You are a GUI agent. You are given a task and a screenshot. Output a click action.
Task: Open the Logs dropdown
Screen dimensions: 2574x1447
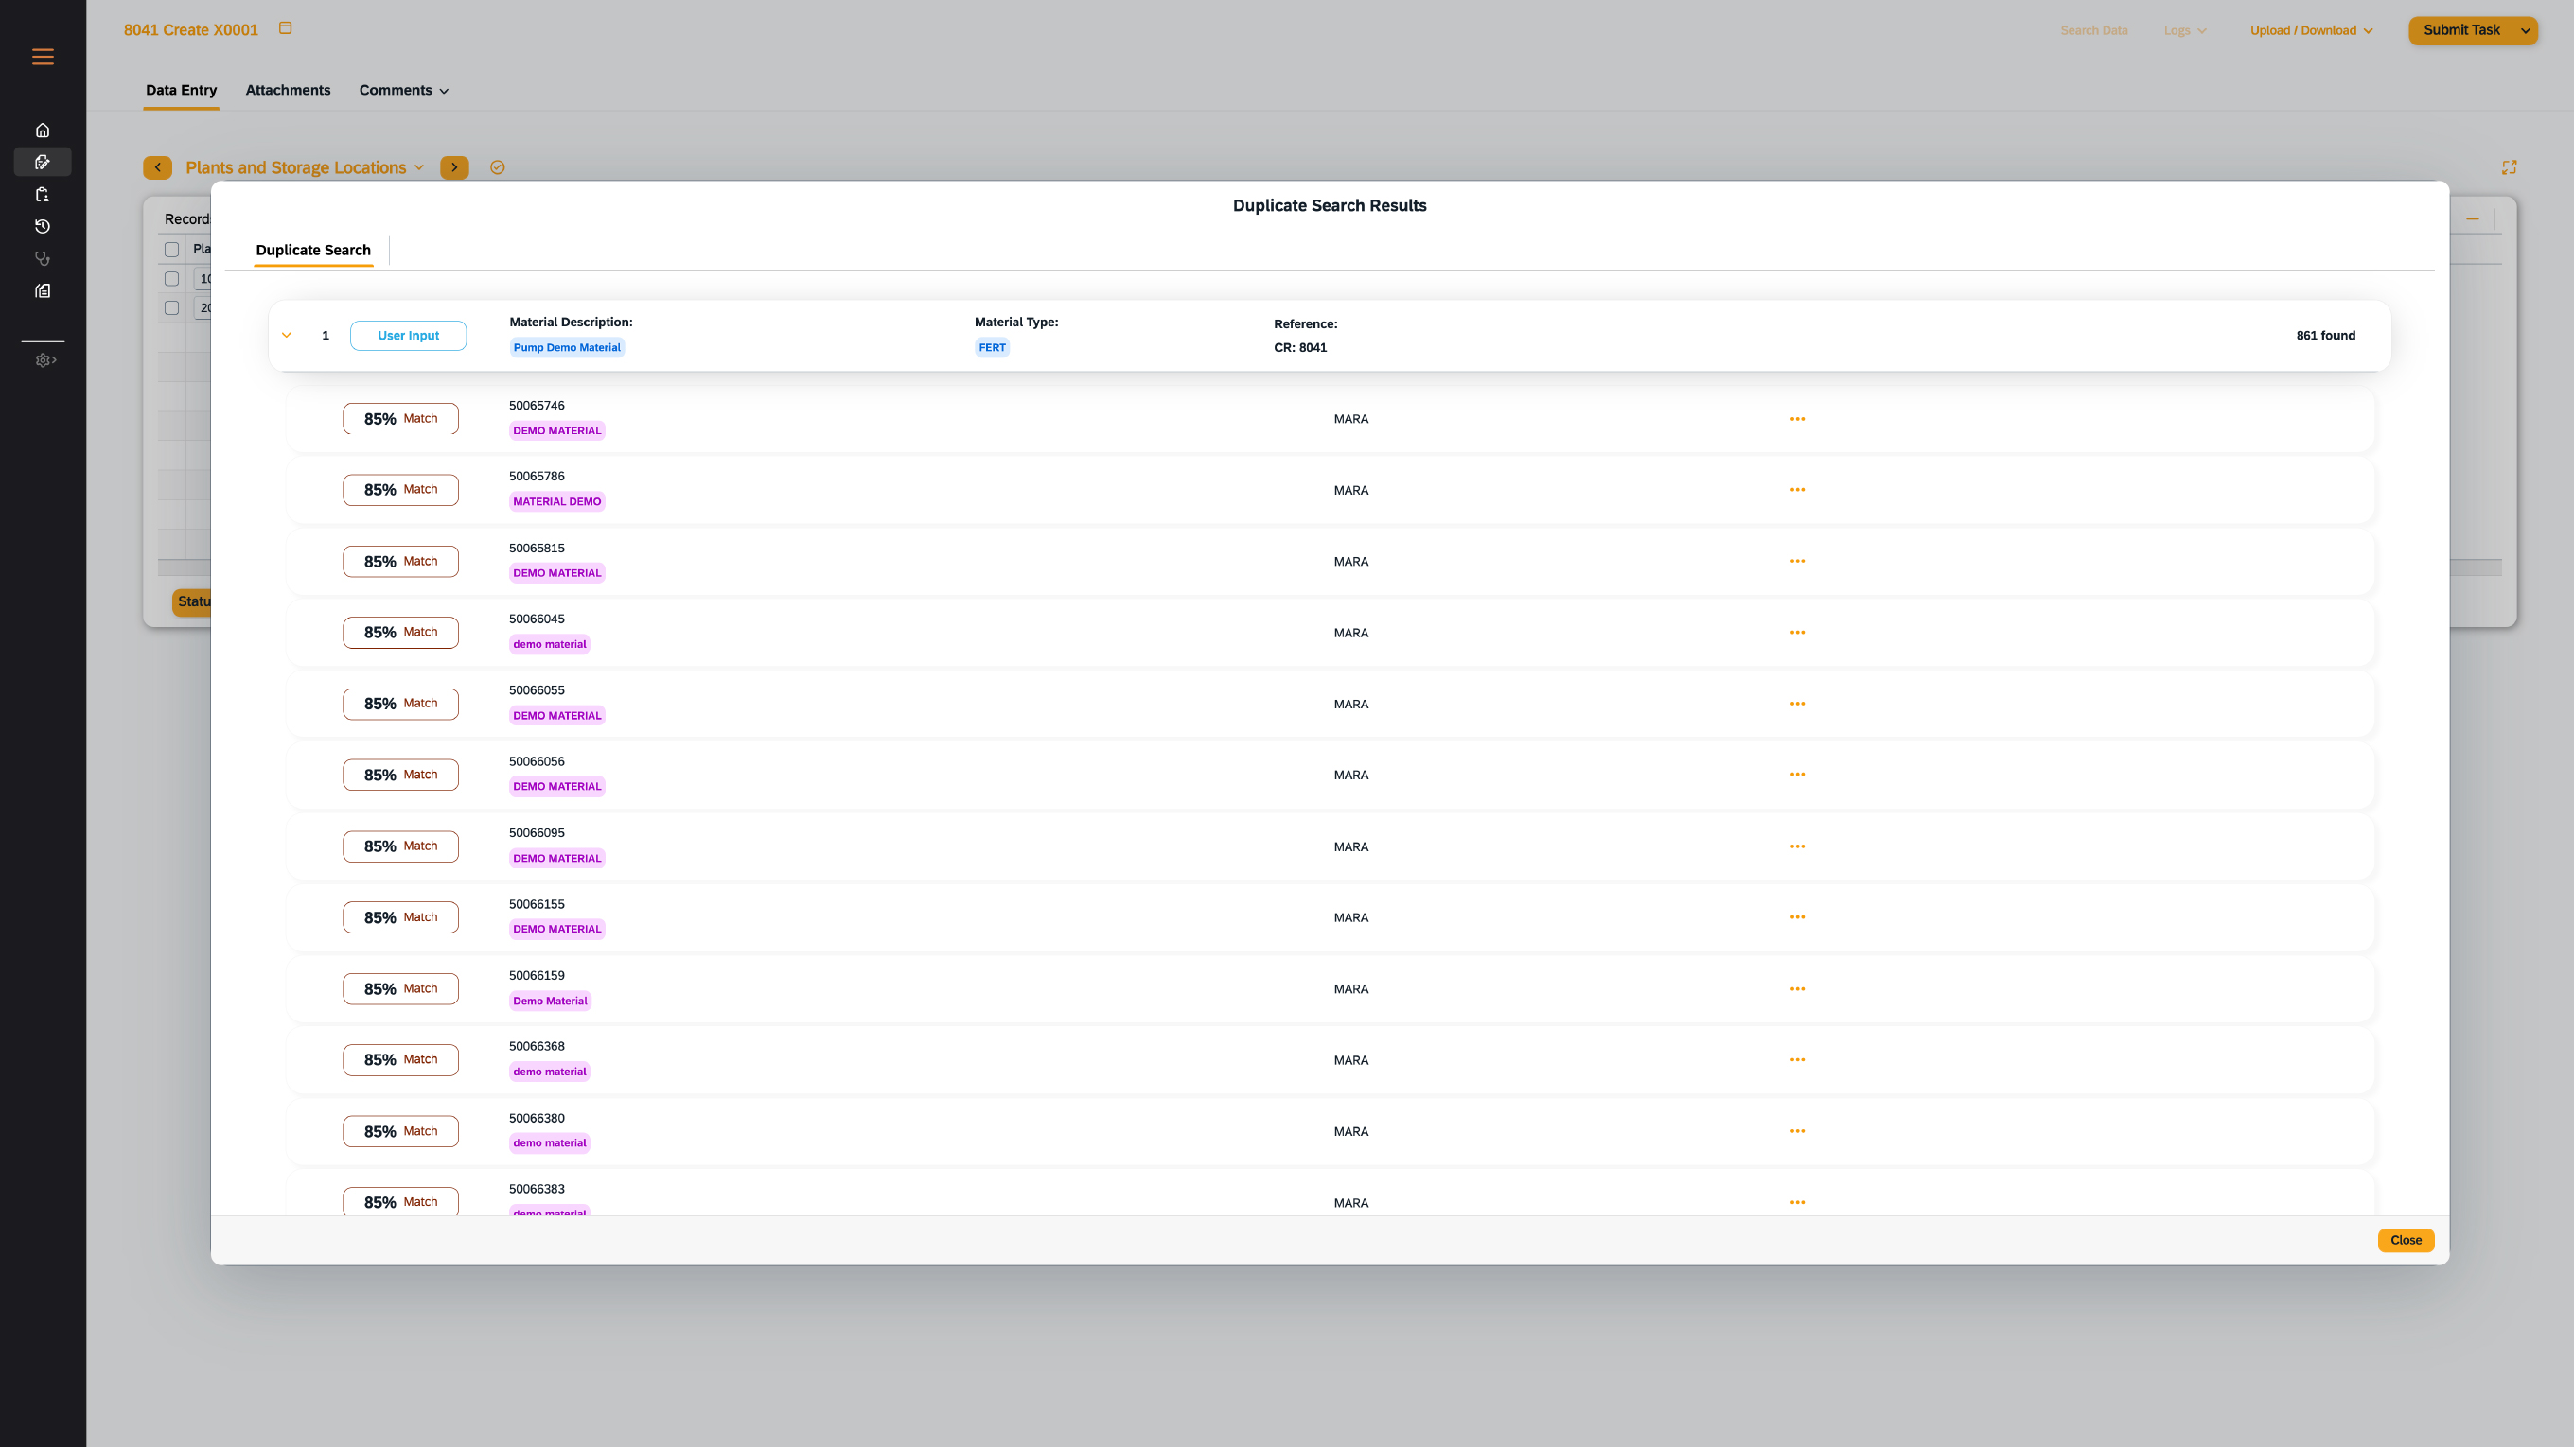(x=2185, y=31)
